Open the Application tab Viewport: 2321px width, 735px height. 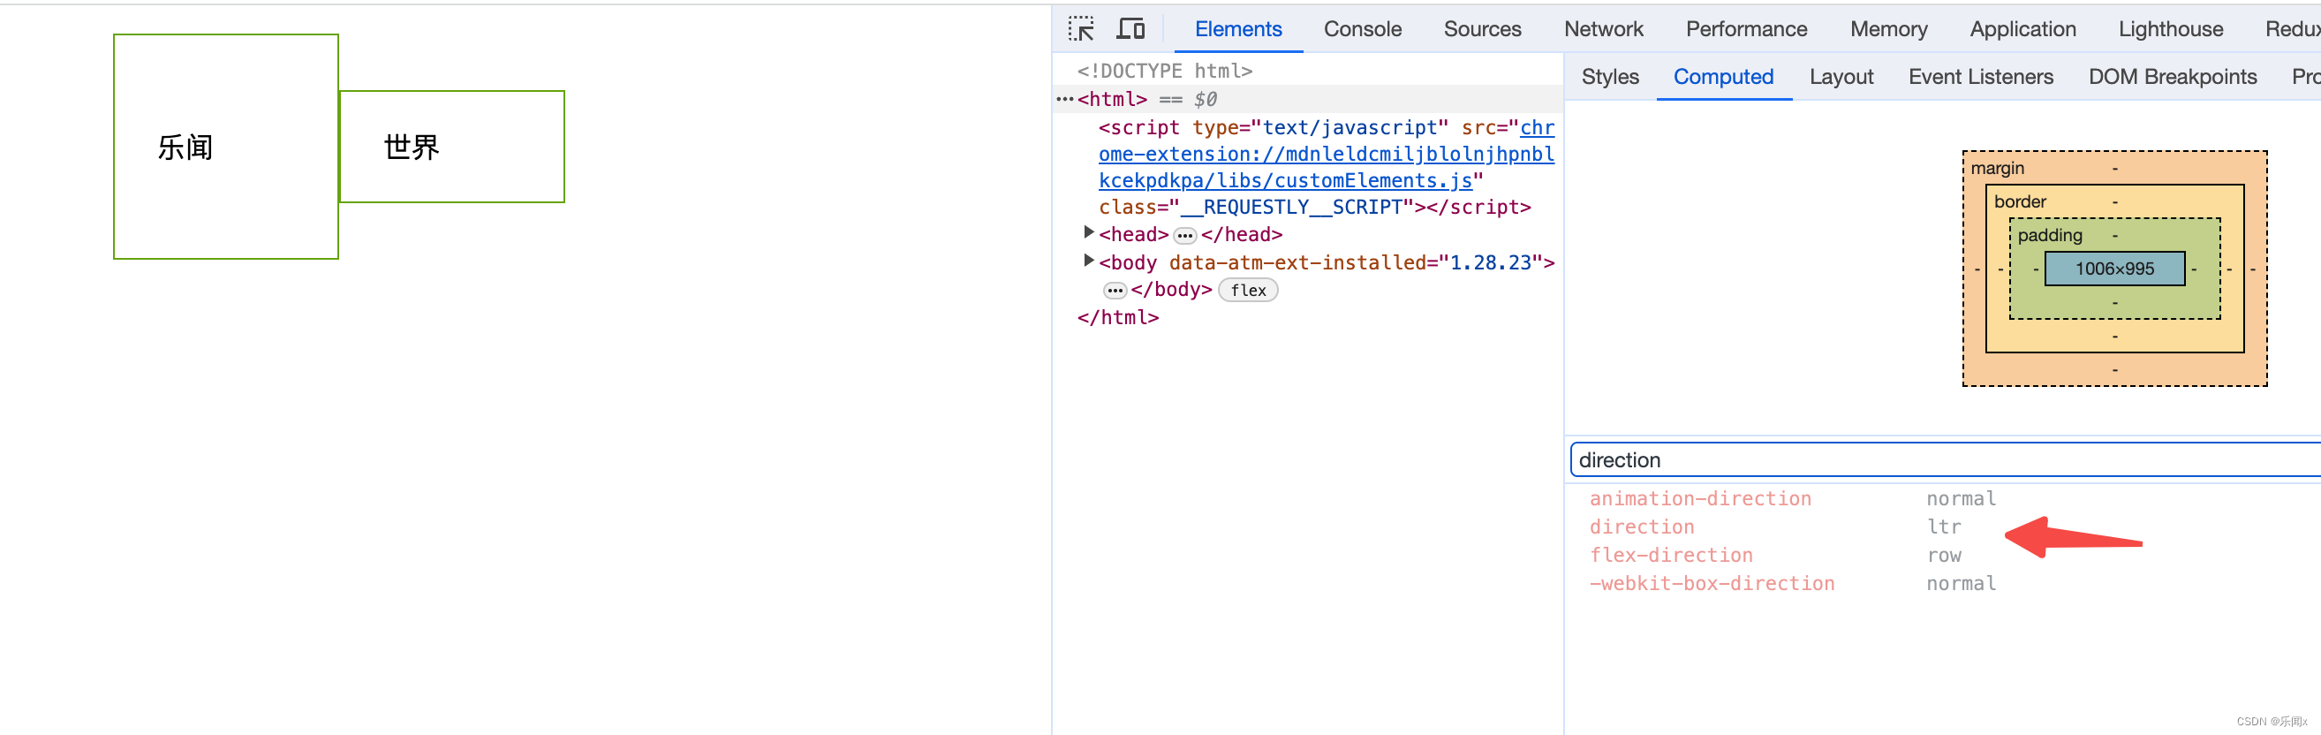click(x=2022, y=29)
